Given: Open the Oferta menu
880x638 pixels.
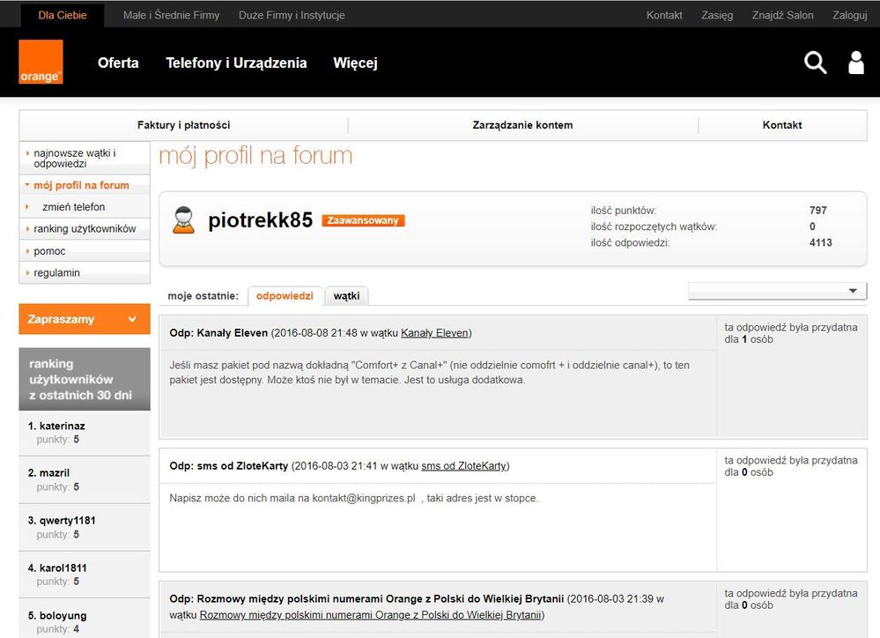Looking at the screenshot, I should (x=118, y=63).
